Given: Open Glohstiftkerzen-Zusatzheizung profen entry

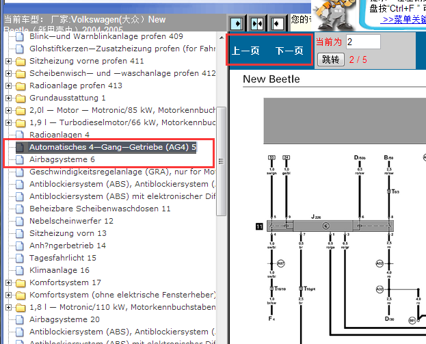Looking at the screenshot, I should tap(122, 49).
